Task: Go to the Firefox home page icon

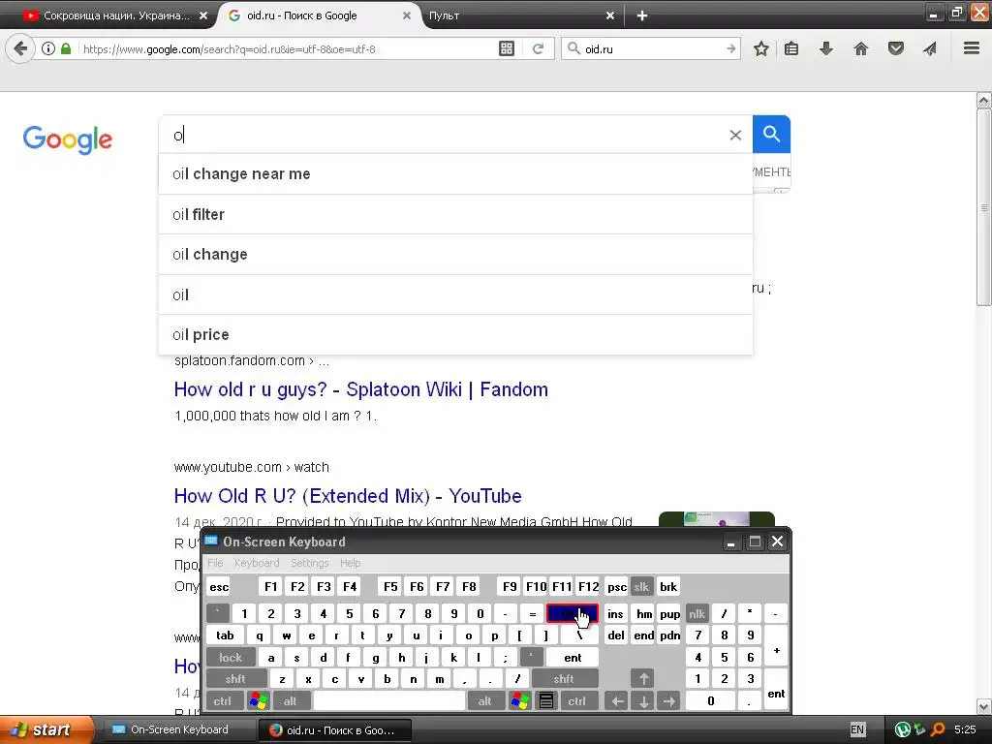Action: pos(861,48)
